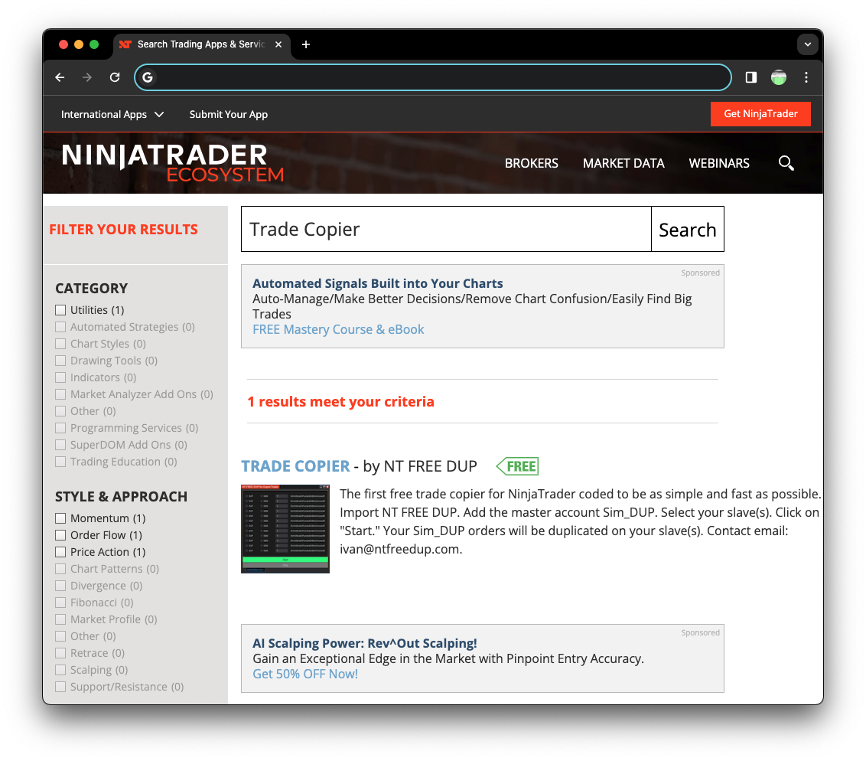Check the SuperDOM Add Ons checkbox
Image resolution: width=866 pixels, height=761 pixels.
click(x=60, y=445)
